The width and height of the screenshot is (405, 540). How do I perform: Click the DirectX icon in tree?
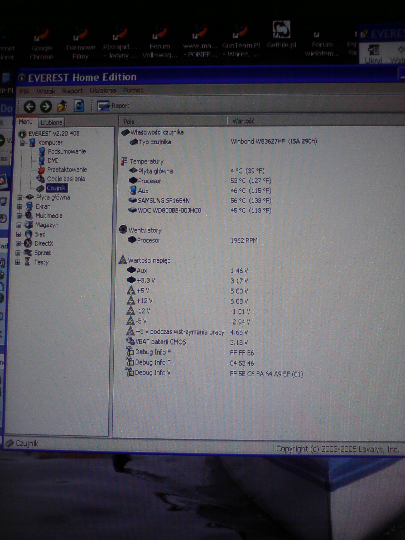pyautogui.click(x=28, y=243)
